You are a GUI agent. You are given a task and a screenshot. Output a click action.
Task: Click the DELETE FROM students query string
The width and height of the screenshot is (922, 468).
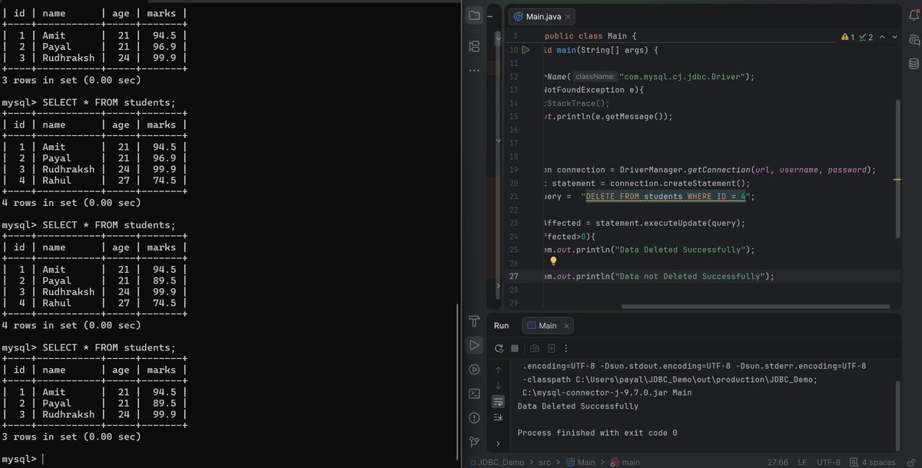666,197
